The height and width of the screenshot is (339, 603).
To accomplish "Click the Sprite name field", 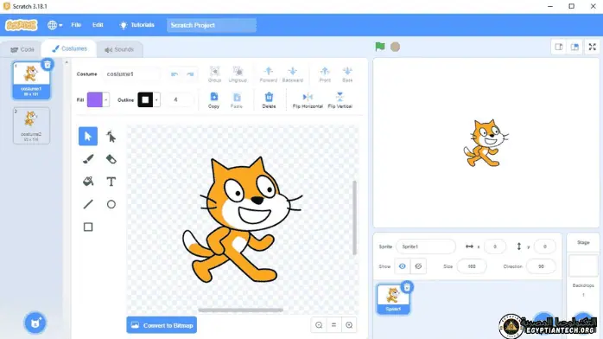I will click(425, 246).
